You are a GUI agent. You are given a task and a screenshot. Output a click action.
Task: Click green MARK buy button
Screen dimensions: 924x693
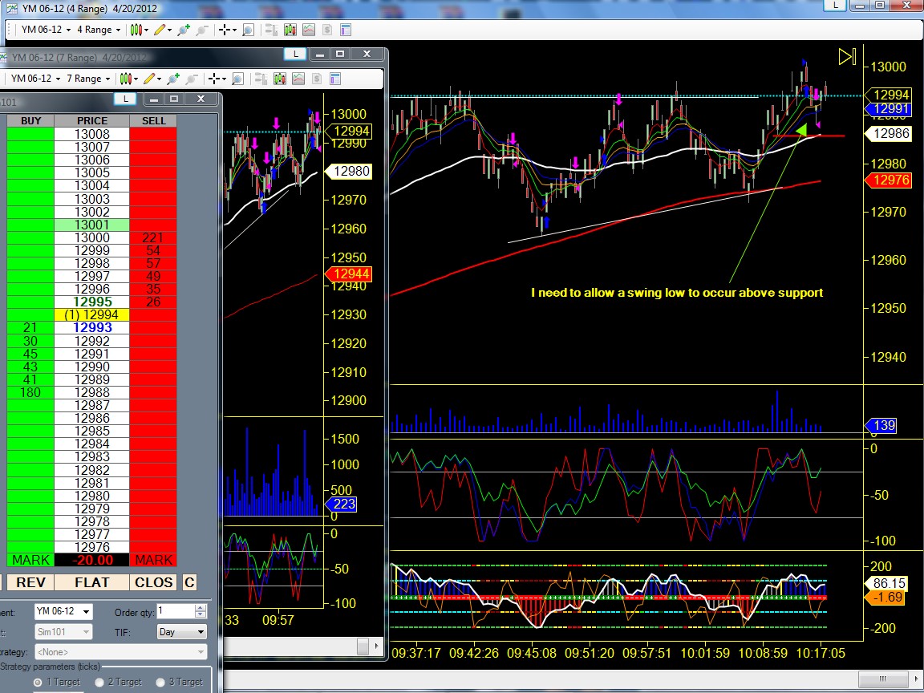[30, 560]
